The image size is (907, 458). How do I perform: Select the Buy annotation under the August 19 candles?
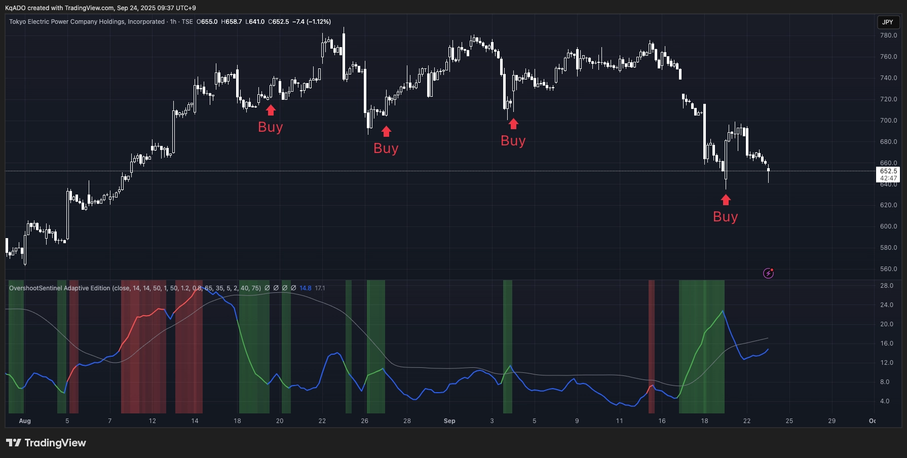coord(271,127)
